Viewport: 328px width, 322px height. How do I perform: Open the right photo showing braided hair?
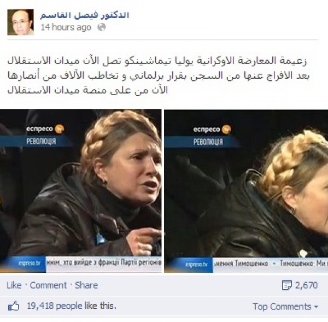pyautogui.click(x=246, y=191)
